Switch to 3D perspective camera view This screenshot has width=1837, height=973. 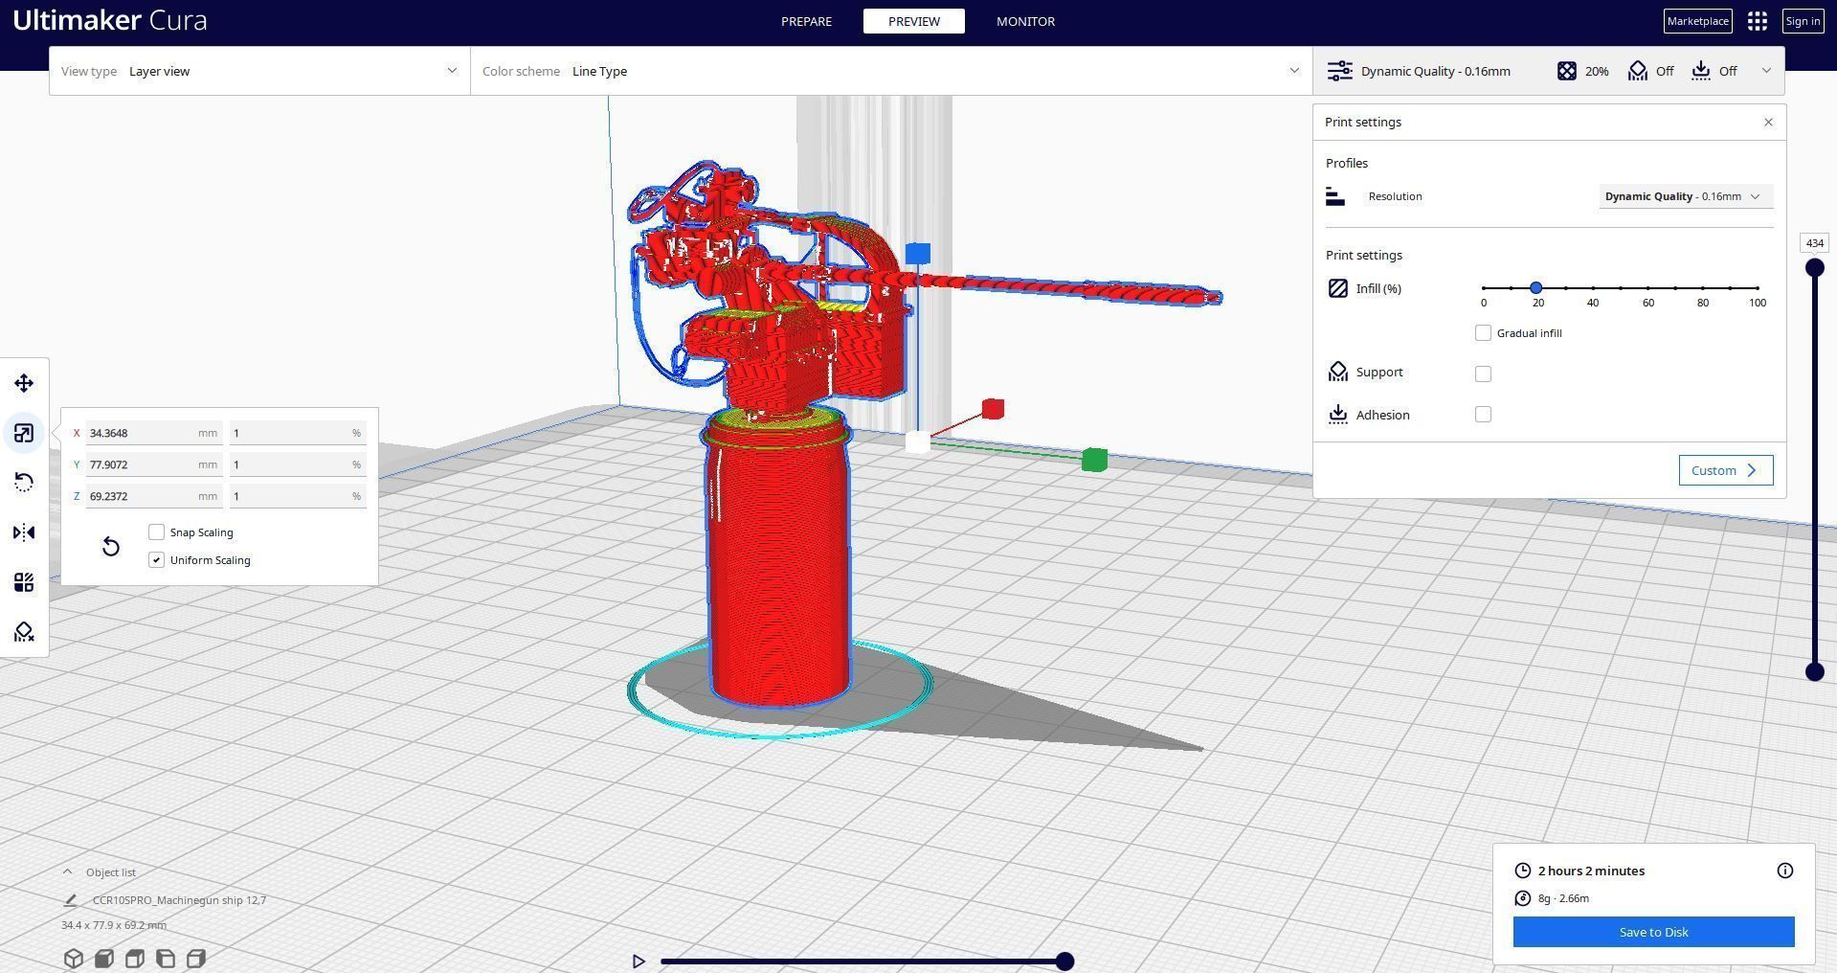click(73, 959)
